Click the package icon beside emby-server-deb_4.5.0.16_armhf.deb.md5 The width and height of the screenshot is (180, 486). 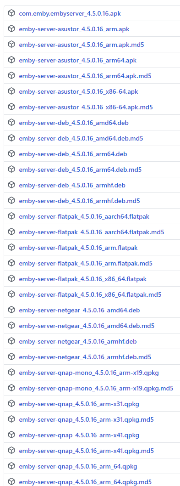pos(11,201)
